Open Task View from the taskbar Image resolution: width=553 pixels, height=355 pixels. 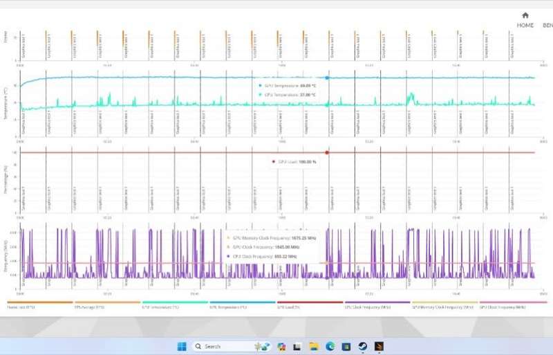[297, 347]
